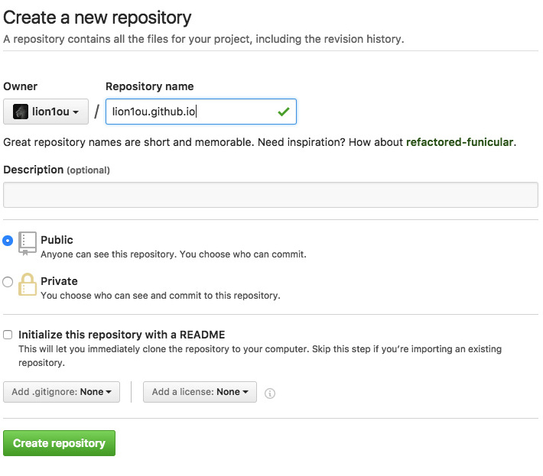The width and height of the screenshot is (543, 476).
Task: Click the public repository book icon
Action: 28,242
